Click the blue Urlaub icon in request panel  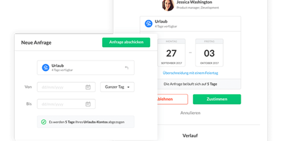point(149,24)
